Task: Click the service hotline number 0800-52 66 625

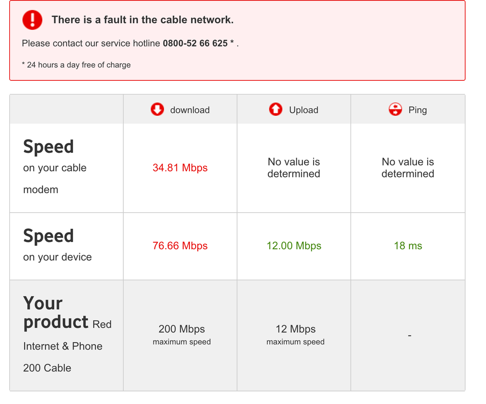Action: pyautogui.click(x=195, y=43)
